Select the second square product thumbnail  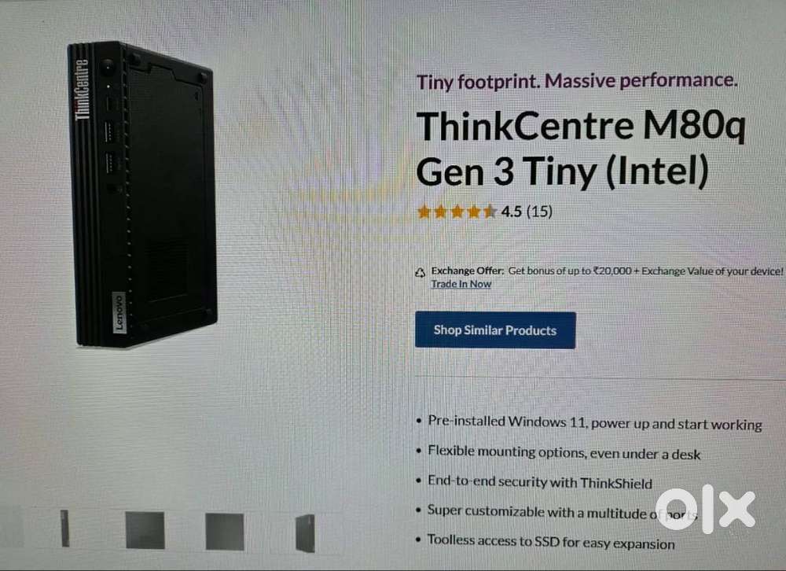(145, 530)
